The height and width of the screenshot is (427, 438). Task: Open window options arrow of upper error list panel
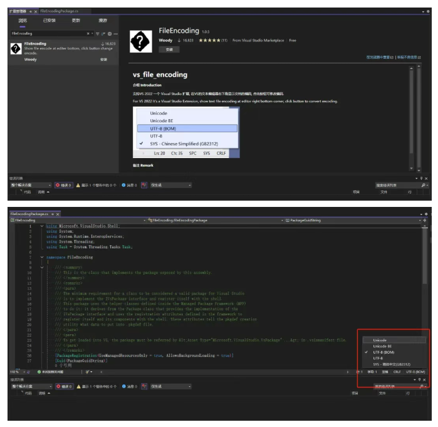[x=416, y=178]
